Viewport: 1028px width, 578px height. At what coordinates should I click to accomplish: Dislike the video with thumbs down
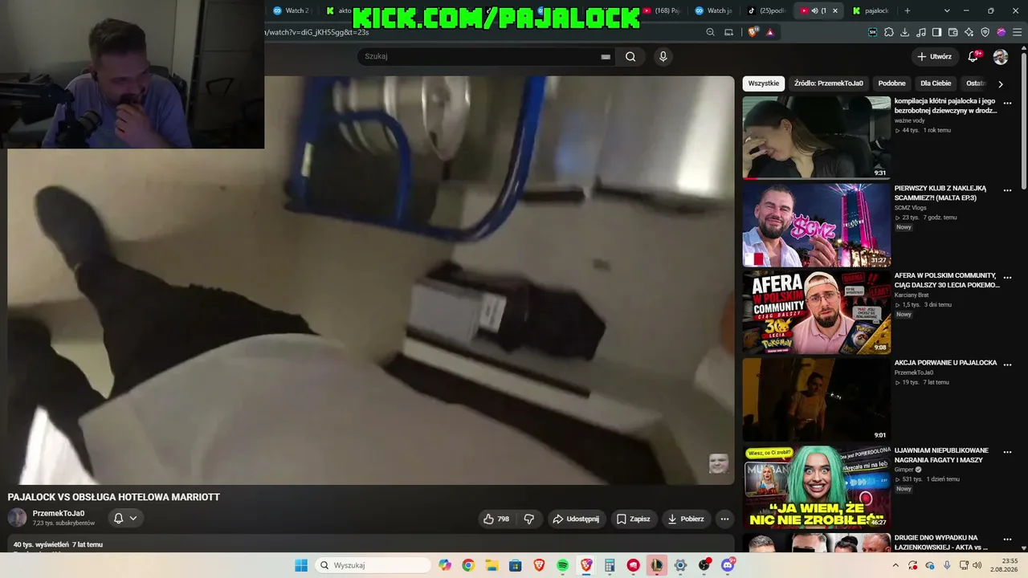[528, 519]
